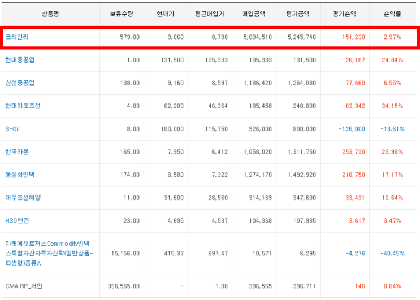Select 삼성중공업 return 6.55%
This screenshot has width=420, height=300.
[x=392, y=83]
